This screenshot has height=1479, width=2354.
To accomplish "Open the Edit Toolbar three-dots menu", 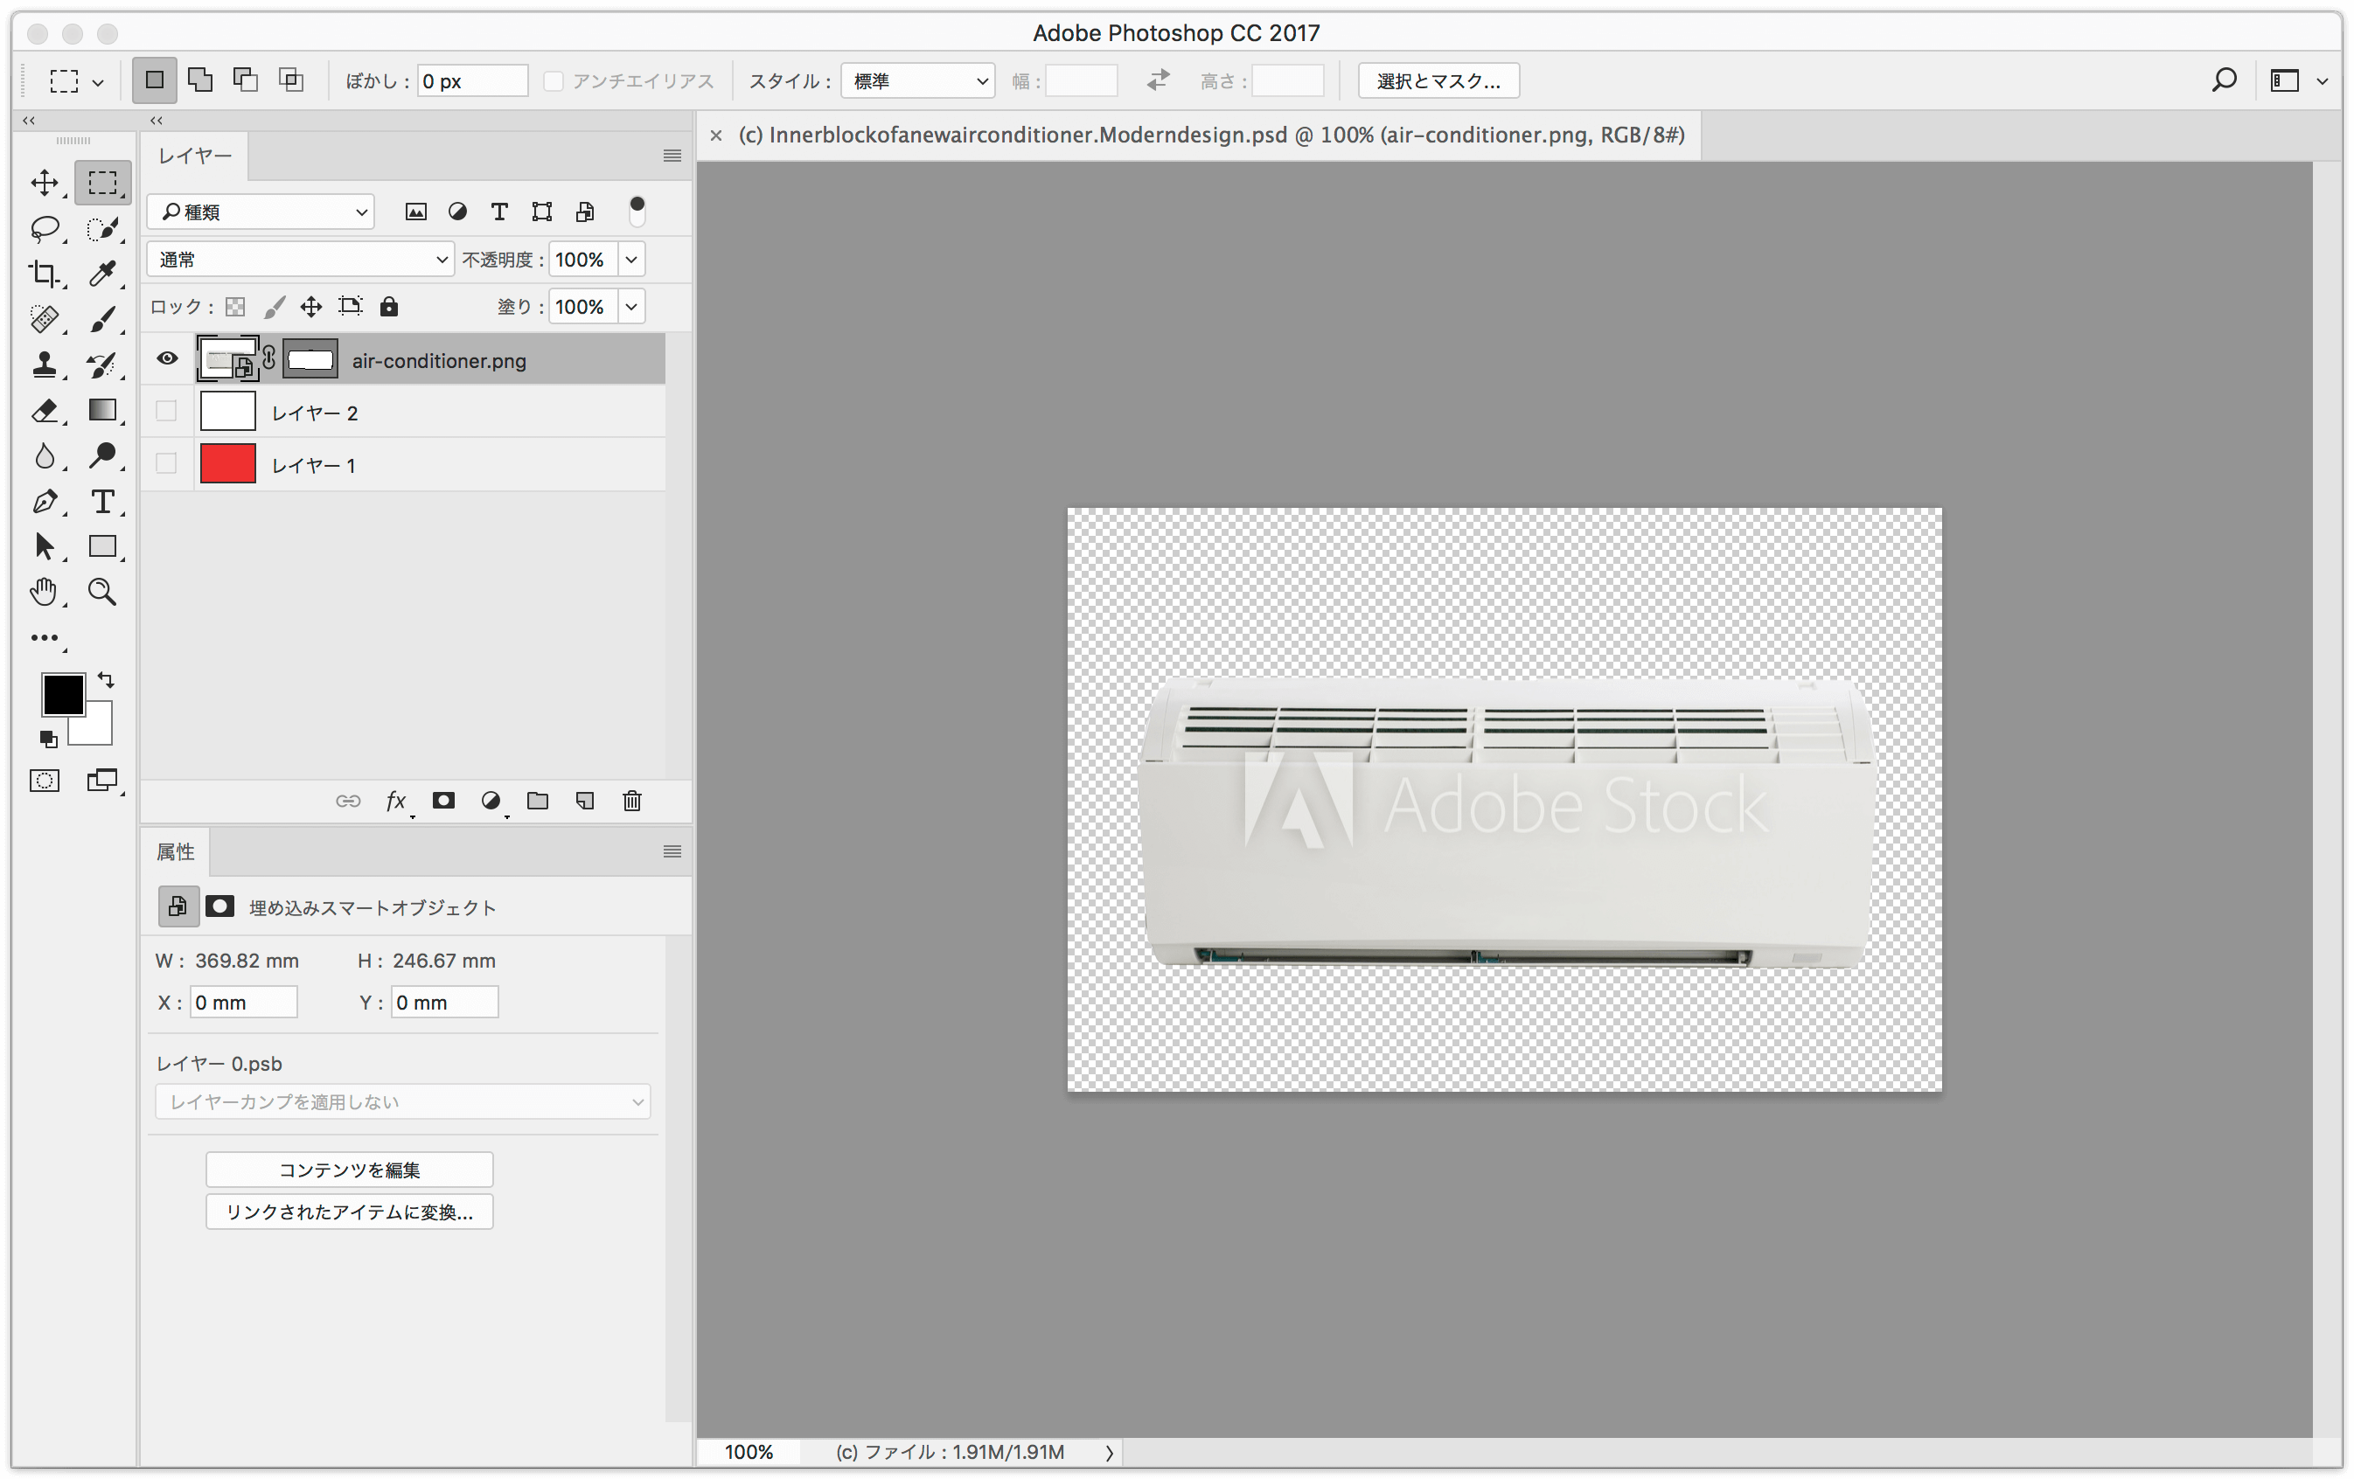I will pyautogui.click(x=45, y=637).
